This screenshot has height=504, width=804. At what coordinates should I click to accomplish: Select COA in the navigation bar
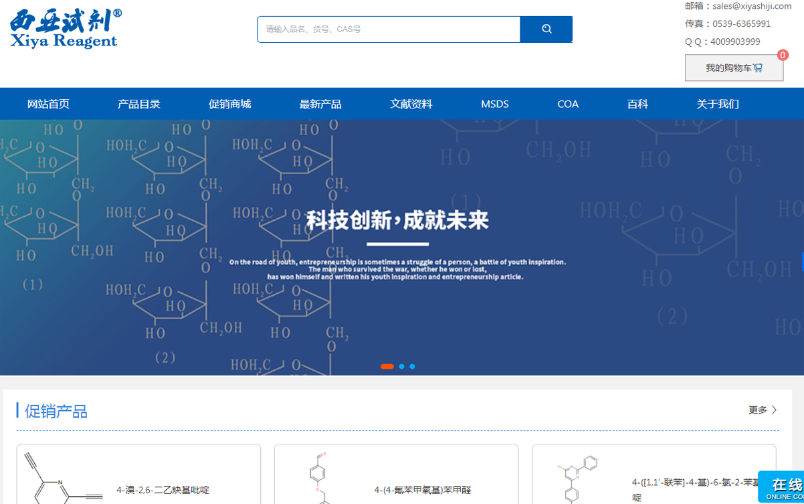coord(568,104)
